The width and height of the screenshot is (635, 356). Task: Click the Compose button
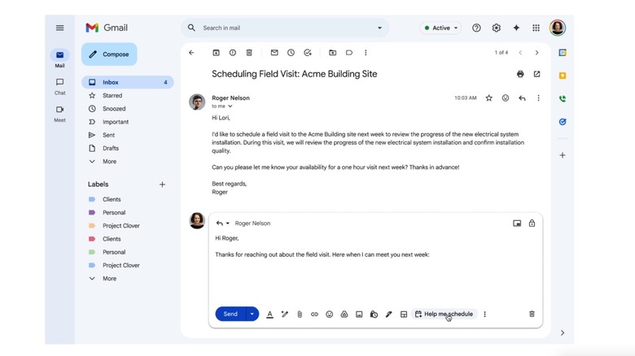[x=109, y=54]
